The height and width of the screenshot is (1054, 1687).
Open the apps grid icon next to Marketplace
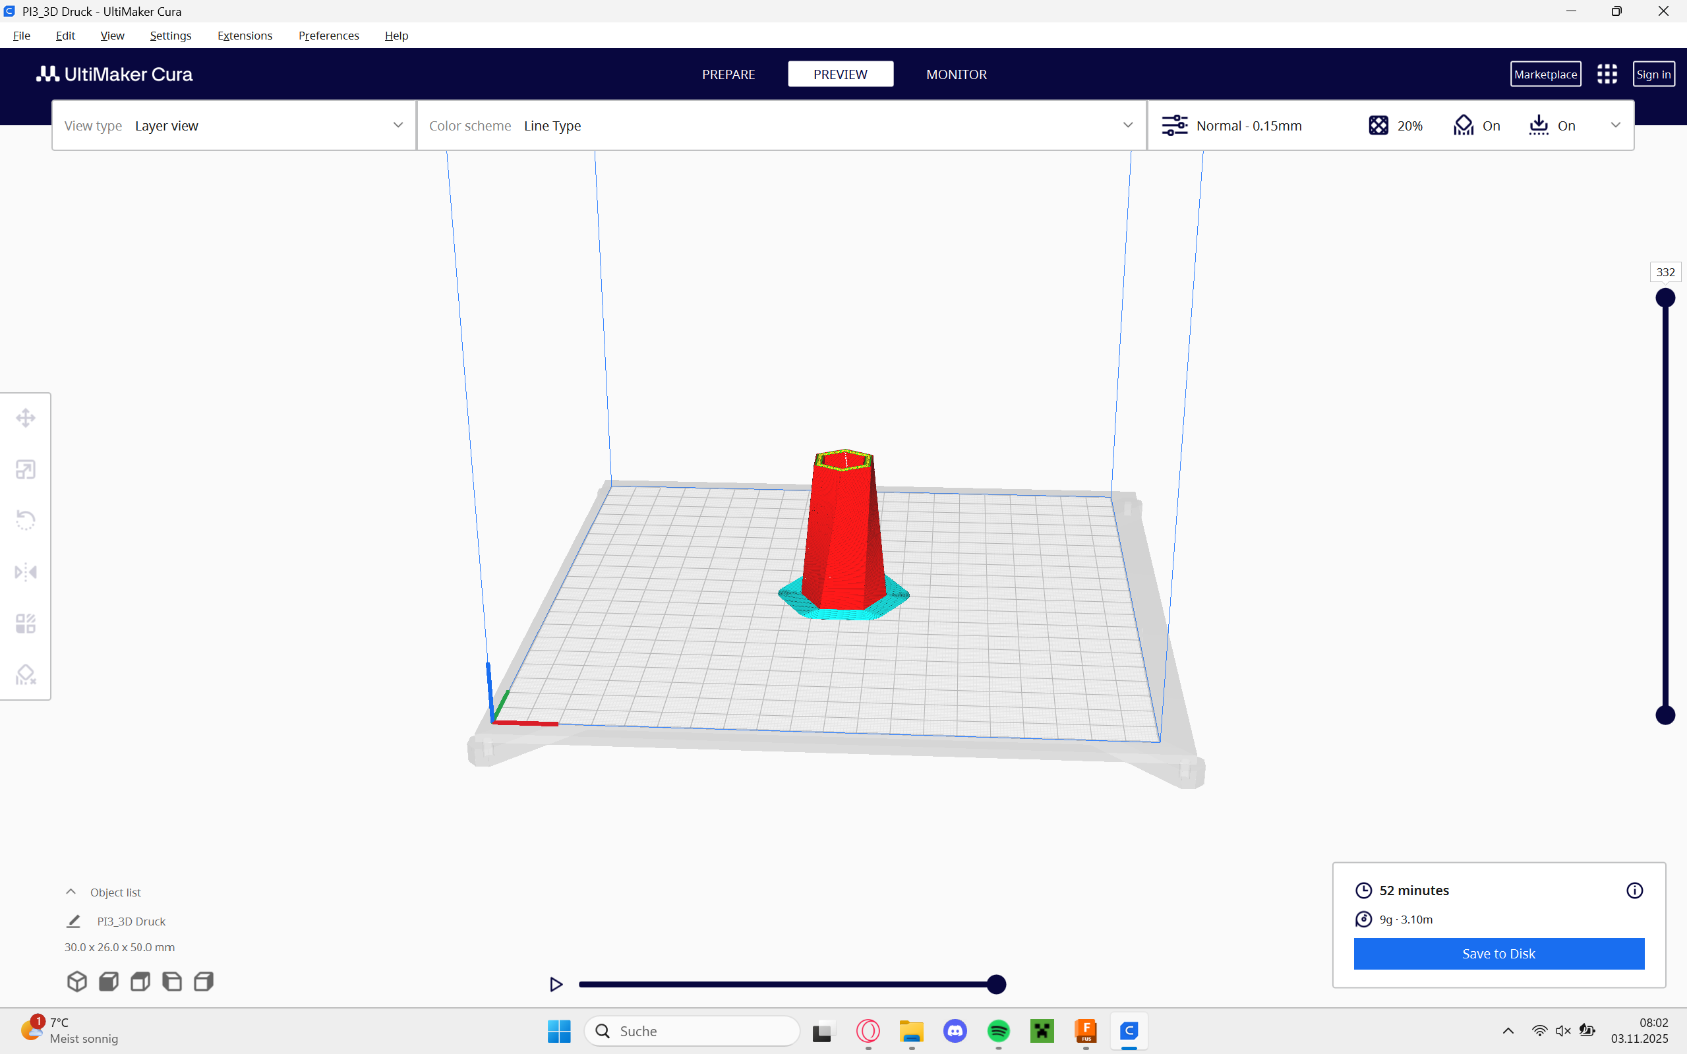point(1607,74)
